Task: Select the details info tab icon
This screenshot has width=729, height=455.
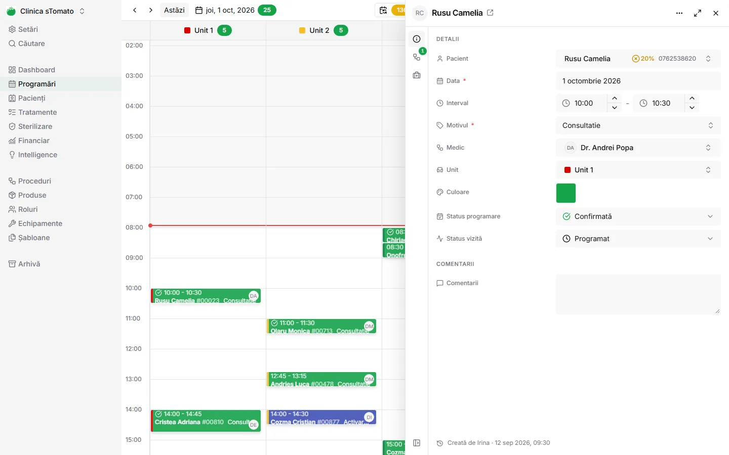Action: [417, 39]
